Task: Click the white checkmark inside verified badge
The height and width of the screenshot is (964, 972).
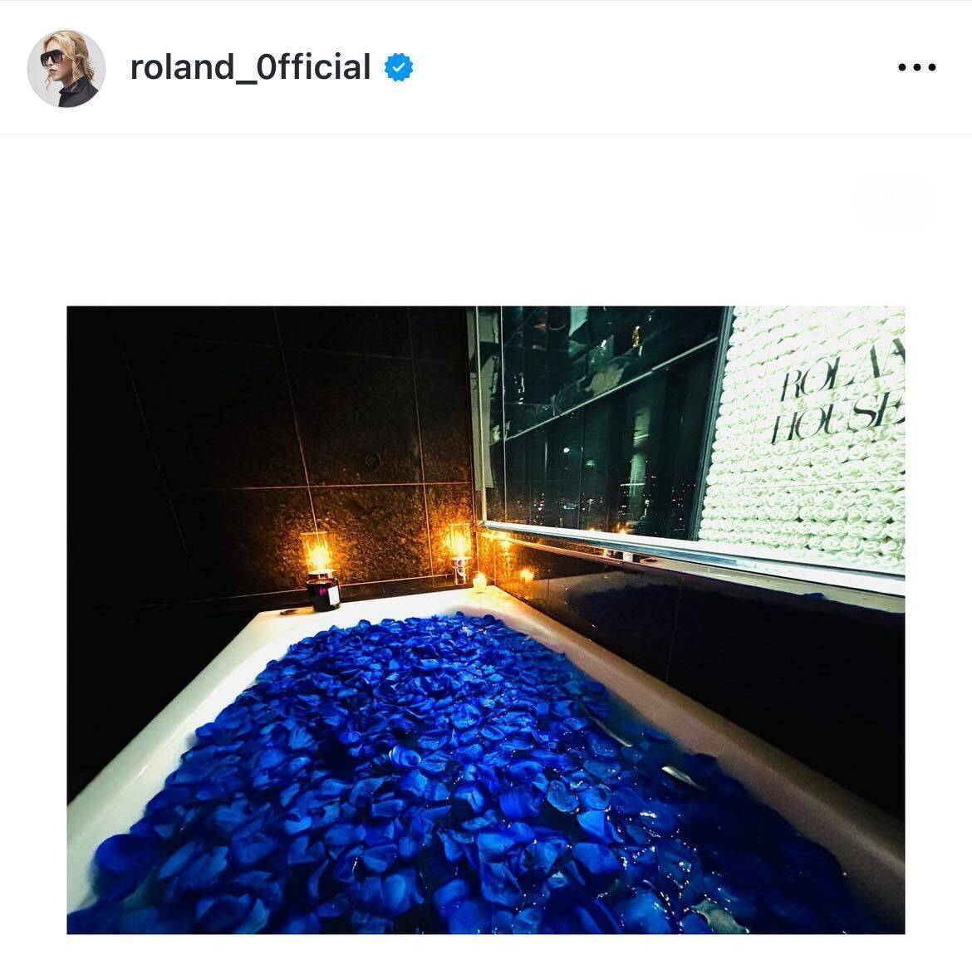Action: click(x=399, y=67)
